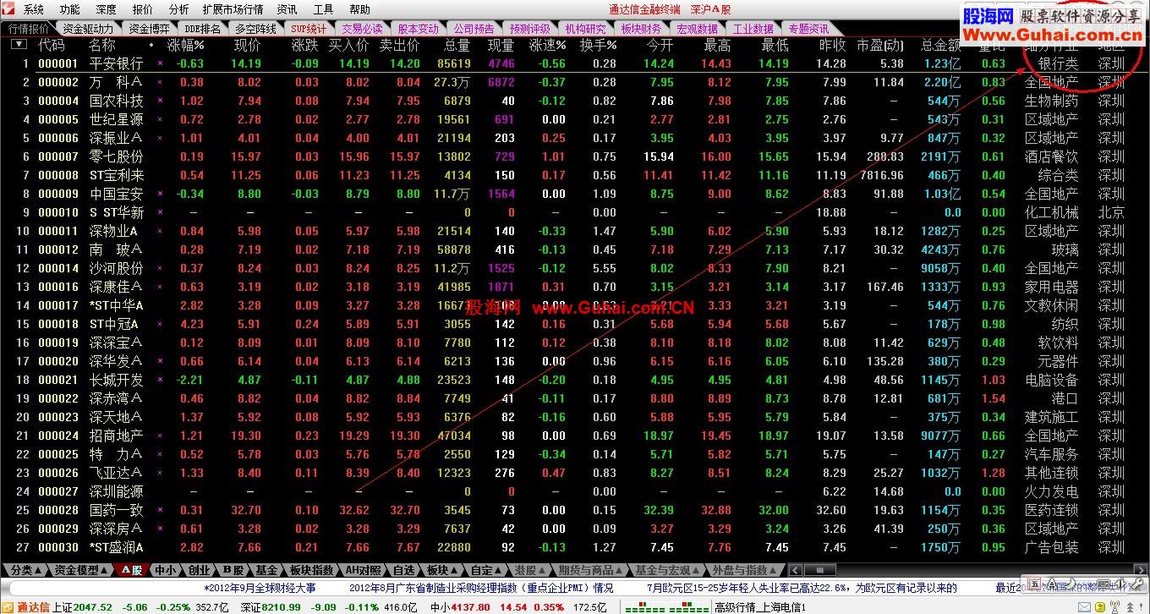Open the IME soft keyboard icon
Image resolution: width=1150 pixels, height=614 pixels.
1103,584
